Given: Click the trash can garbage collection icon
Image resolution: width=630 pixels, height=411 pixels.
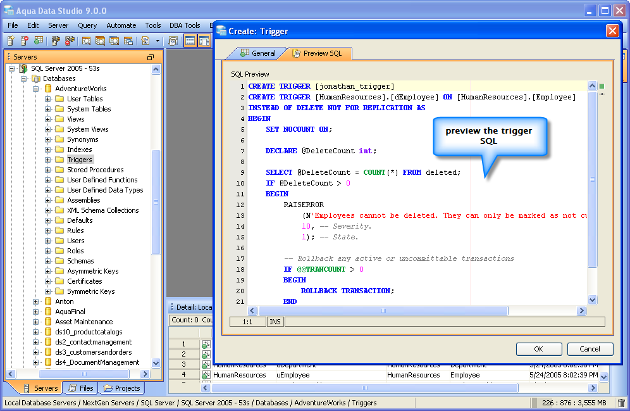Looking at the screenshot, I should 621,403.
